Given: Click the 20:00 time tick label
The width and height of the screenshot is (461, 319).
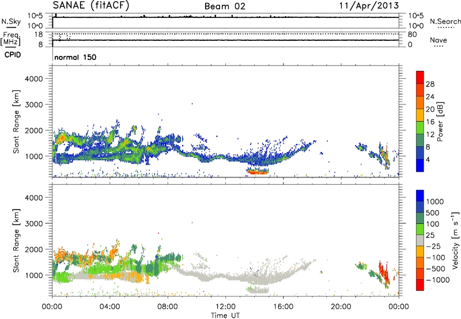Looking at the screenshot, I should [341, 307].
